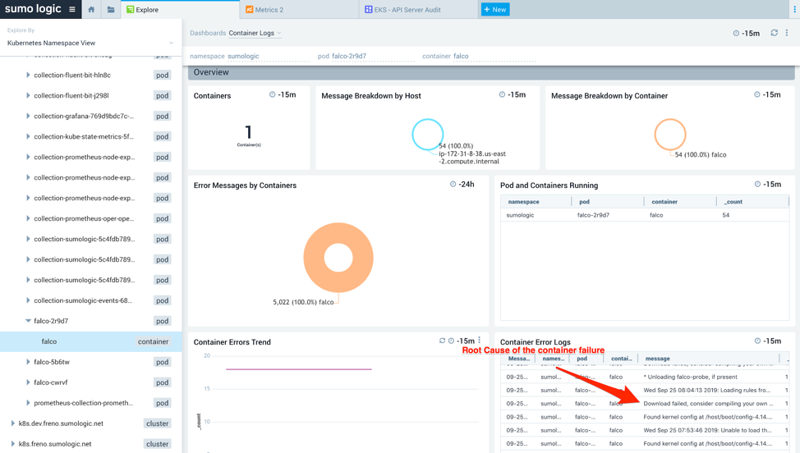800x453 pixels.
Task: Expand collection-sumologic-events-68 pod
Action: coord(28,300)
